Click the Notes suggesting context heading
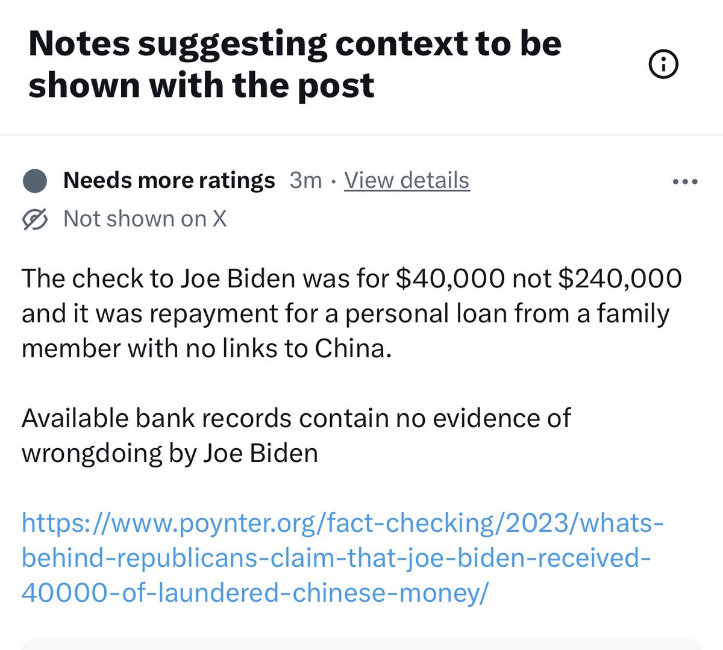Image resolution: width=723 pixels, height=650 pixels. (295, 44)
